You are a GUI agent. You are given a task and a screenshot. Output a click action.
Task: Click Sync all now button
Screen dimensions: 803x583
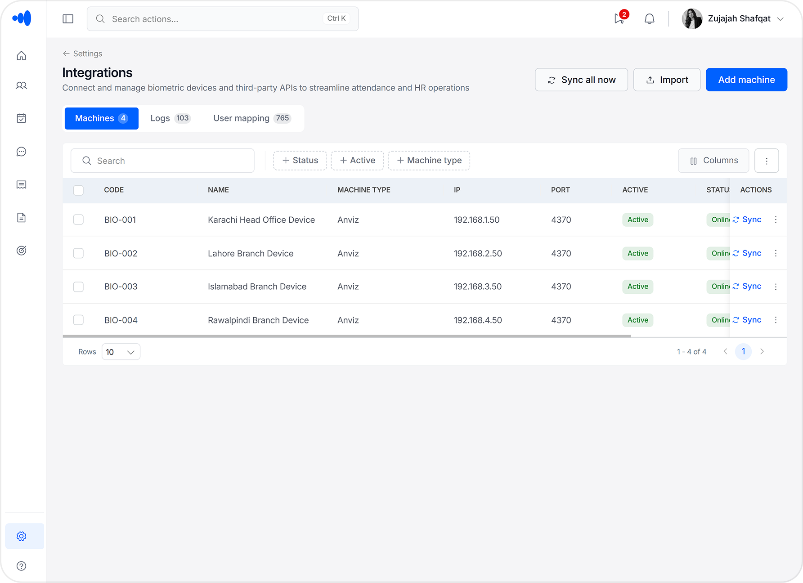[581, 80]
